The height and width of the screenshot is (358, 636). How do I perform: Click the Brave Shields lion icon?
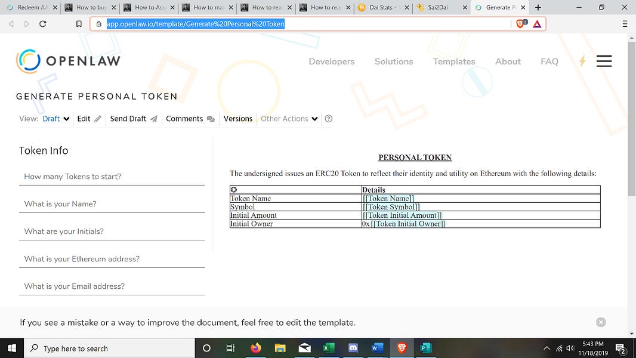[521, 24]
